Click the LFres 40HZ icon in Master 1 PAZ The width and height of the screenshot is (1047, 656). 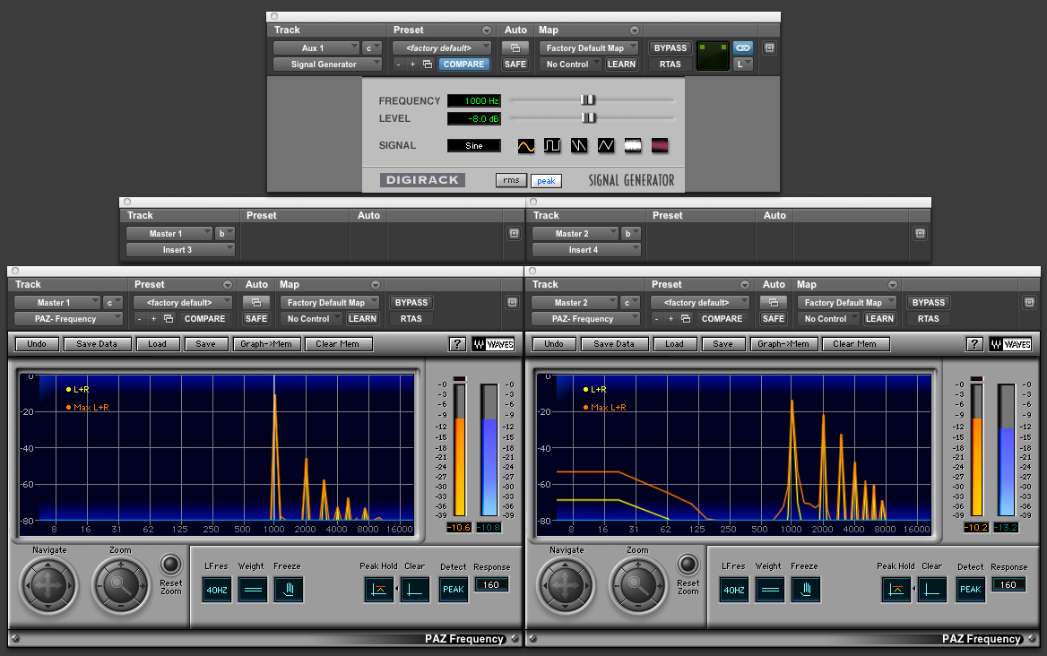[x=216, y=590]
